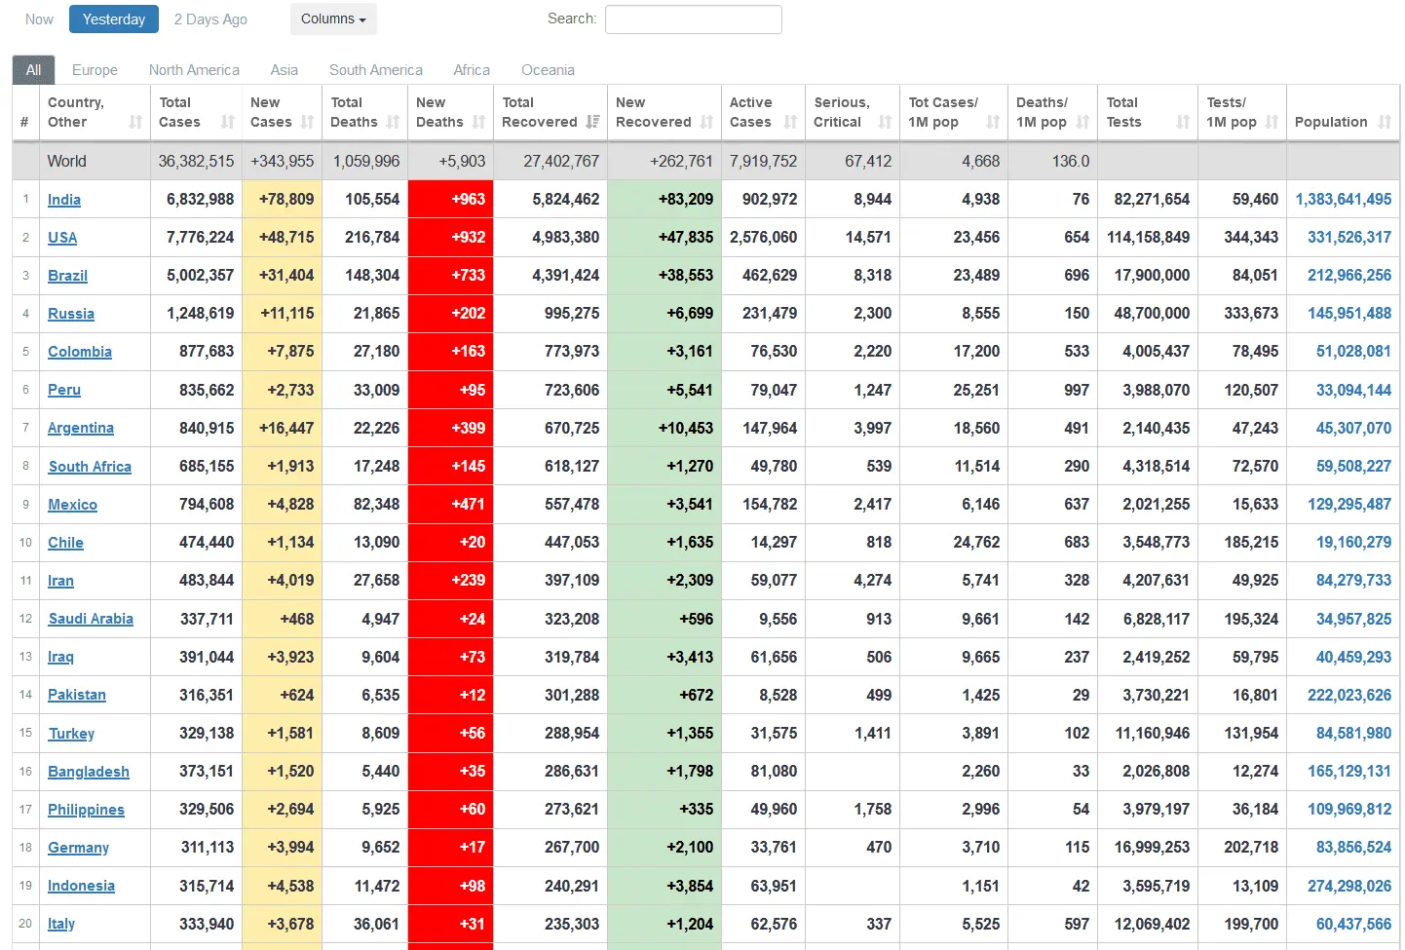The image size is (1405, 950).
Task: Filter by Oceania tab
Action: pyautogui.click(x=548, y=70)
